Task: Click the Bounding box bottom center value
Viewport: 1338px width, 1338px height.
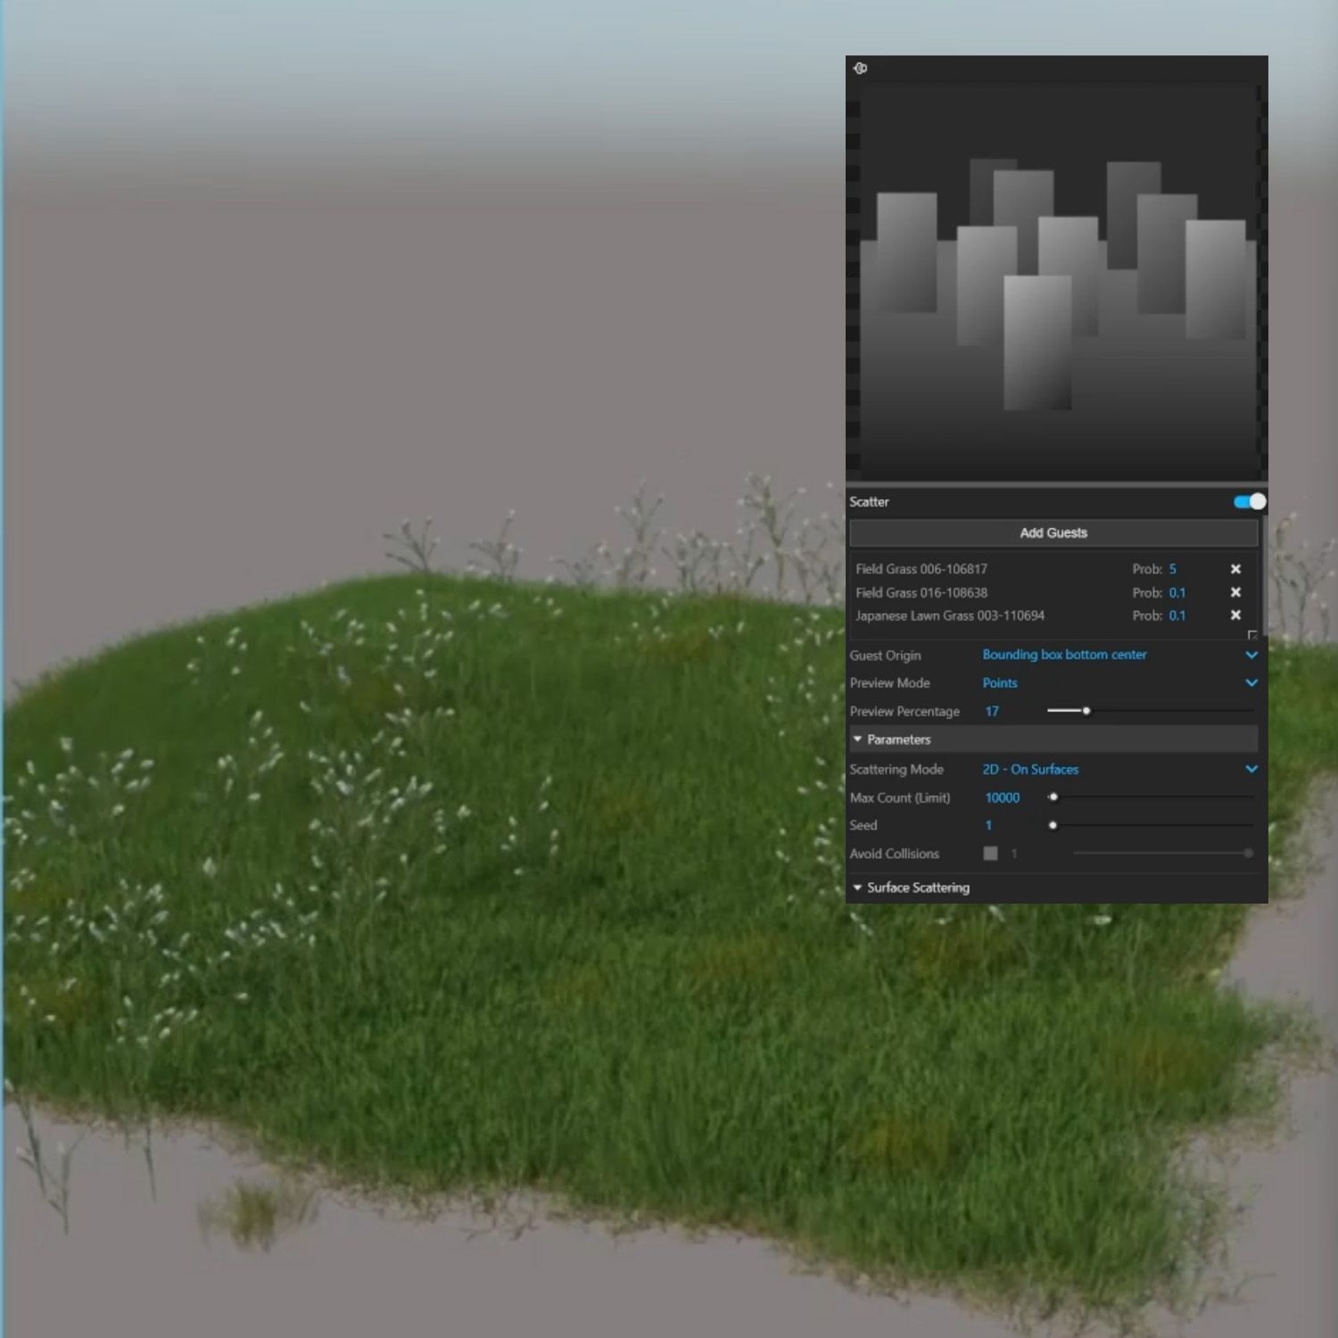Action: (1064, 655)
